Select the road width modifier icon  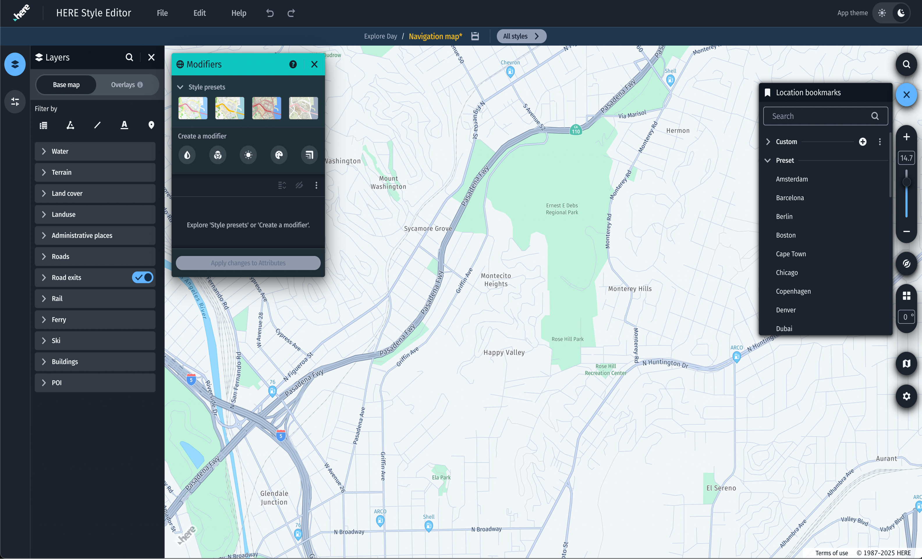[309, 155]
